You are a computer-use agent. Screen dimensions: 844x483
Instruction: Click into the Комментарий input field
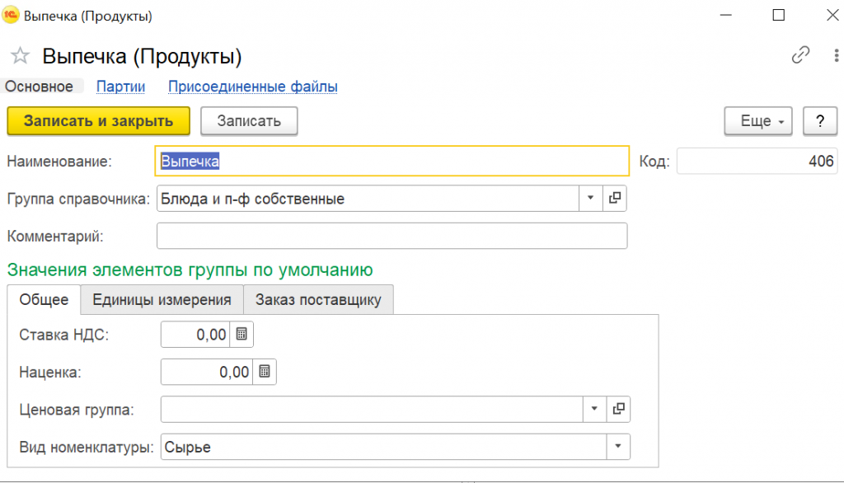click(392, 236)
